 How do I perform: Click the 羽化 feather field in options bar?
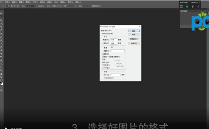pos(30,6)
